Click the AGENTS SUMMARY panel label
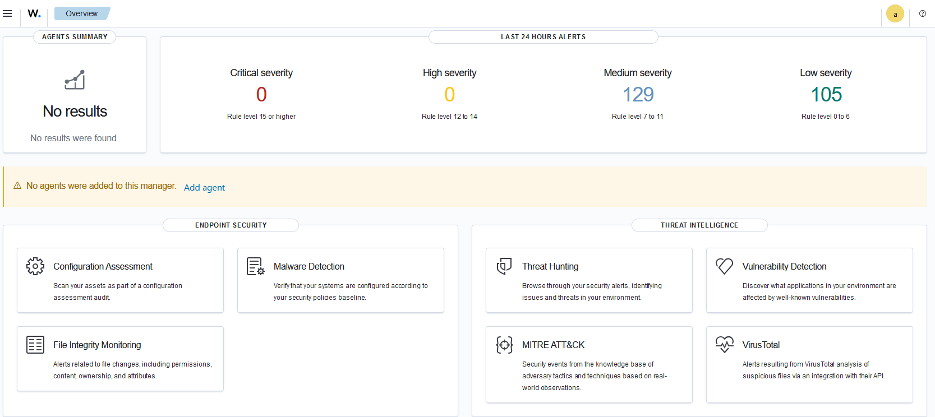Image resolution: width=935 pixels, height=417 pixels. click(x=75, y=37)
